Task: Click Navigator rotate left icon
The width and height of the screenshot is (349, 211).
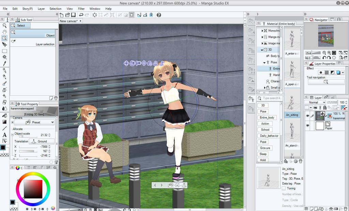Action: point(324,58)
